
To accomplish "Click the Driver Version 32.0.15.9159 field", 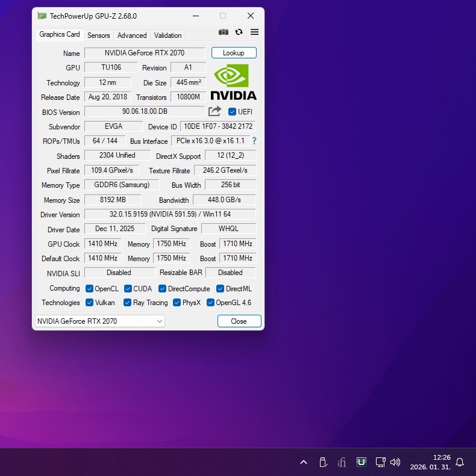I will coord(171,214).
